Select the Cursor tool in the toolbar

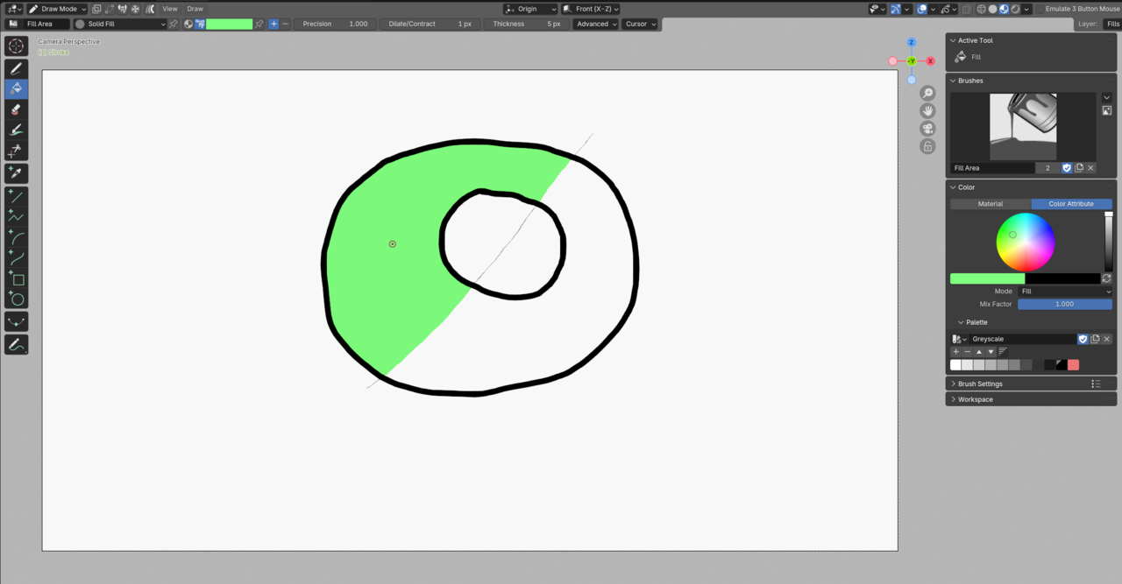point(16,46)
